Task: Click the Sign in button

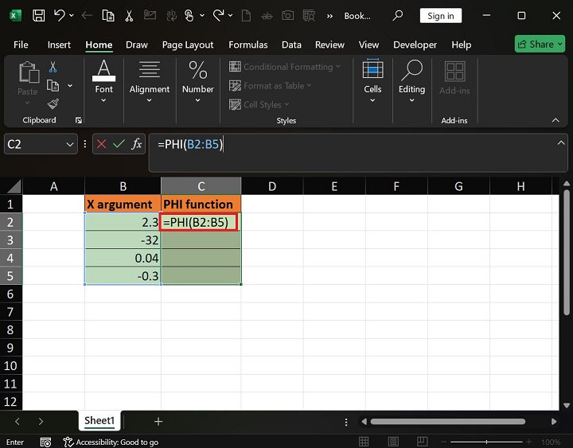Action: click(x=440, y=16)
